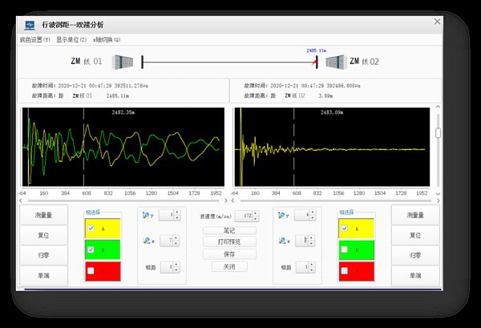Viewport: 481px width, 328px height.
Task: Click the ZM 线 01 substation icon
Action: tap(124, 61)
